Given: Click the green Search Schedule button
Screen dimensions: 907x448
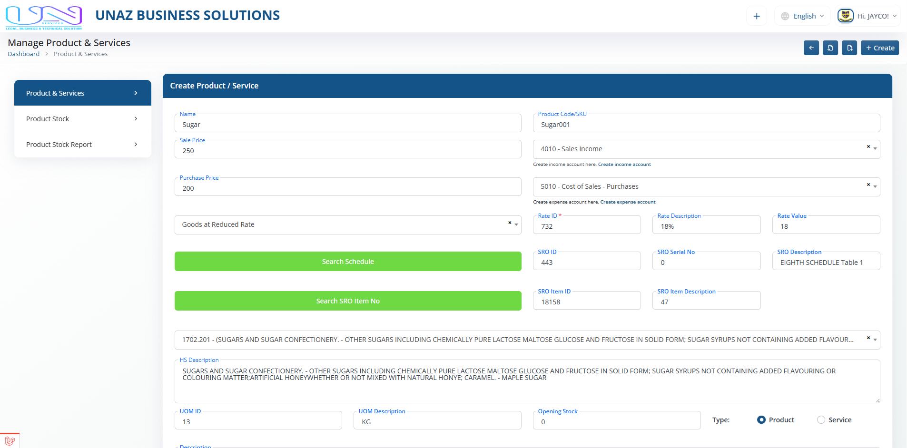Looking at the screenshot, I should coord(348,262).
